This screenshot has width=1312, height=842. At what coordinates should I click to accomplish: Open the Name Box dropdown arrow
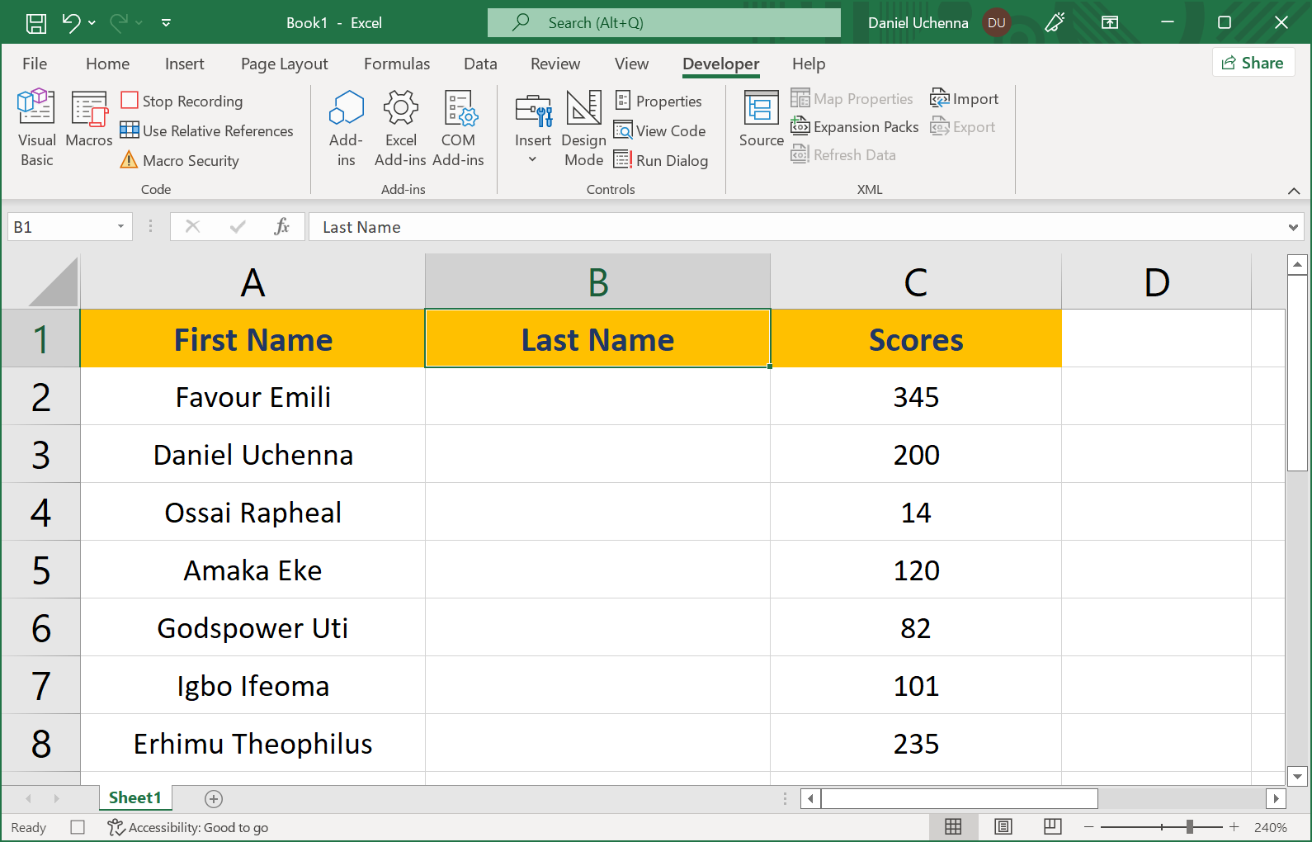pyautogui.click(x=120, y=227)
